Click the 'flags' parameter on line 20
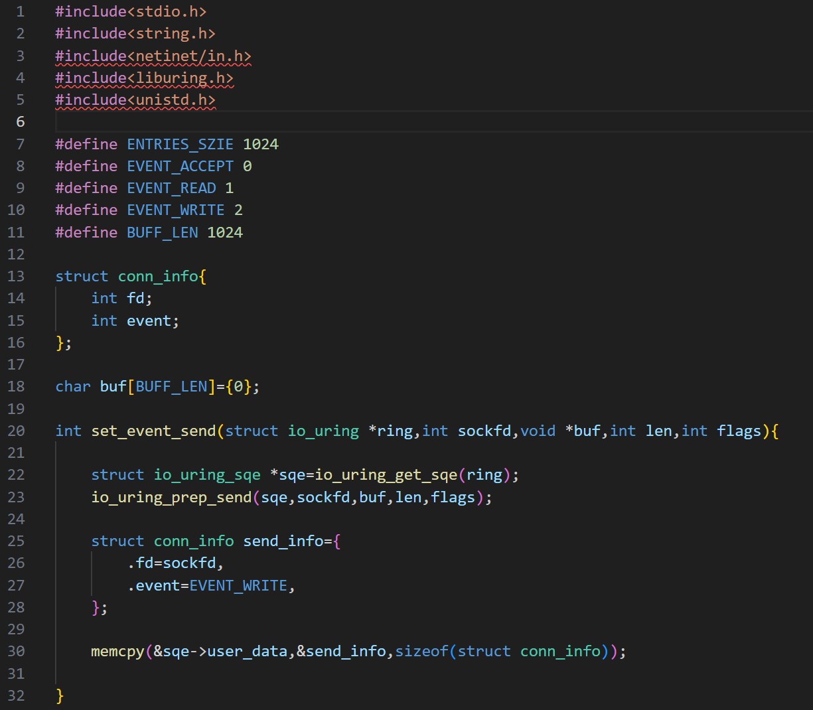This screenshot has height=710, width=813. click(739, 431)
